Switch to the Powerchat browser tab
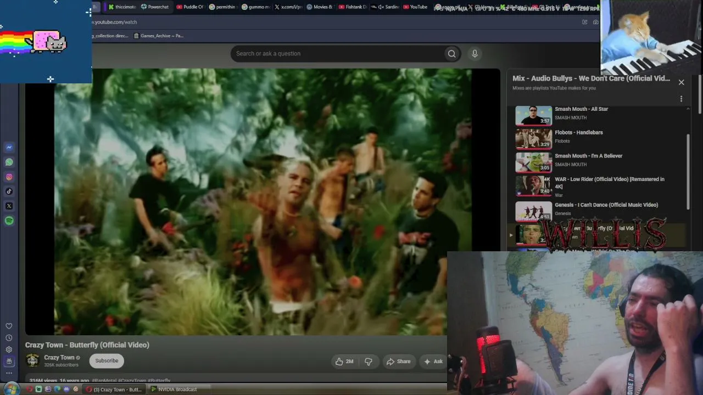This screenshot has height=395, width=703. 155,7
